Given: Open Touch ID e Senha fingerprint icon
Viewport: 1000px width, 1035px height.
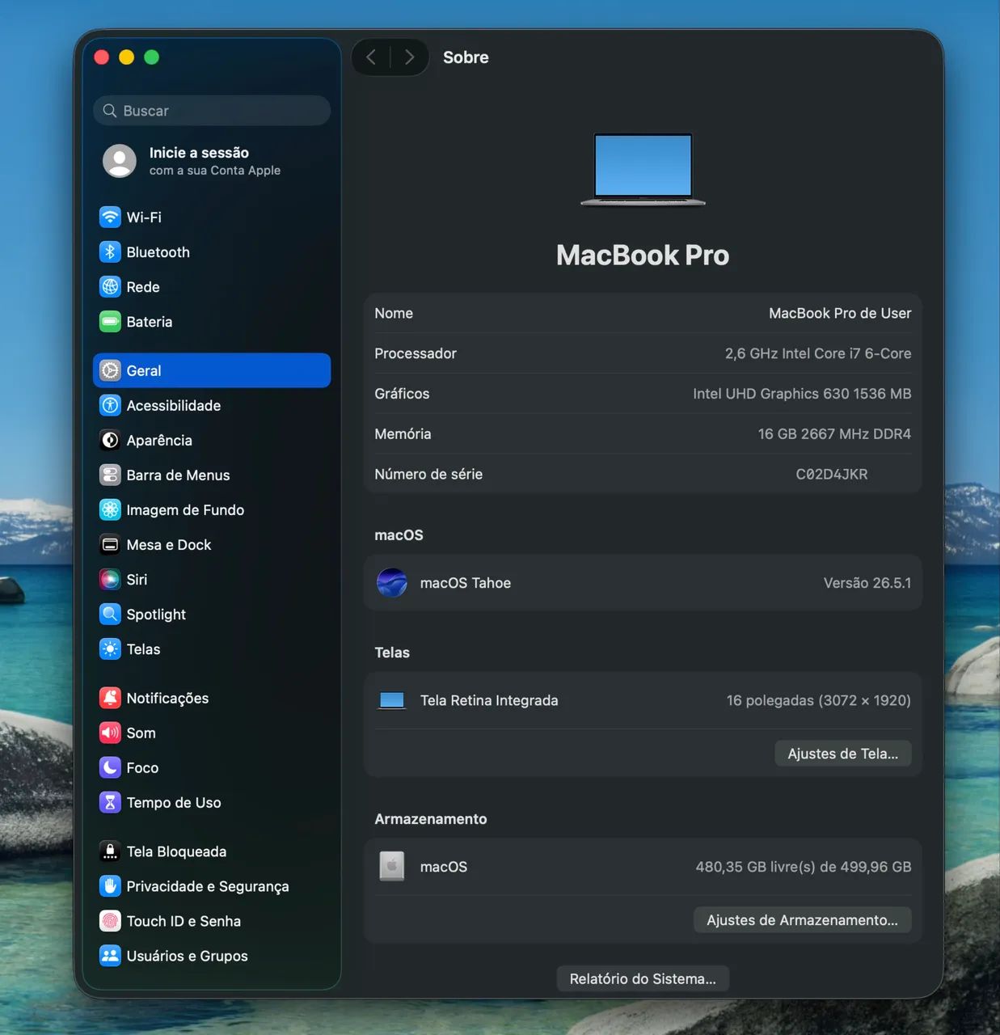Looking at the screenshot, I should (110, 920).
